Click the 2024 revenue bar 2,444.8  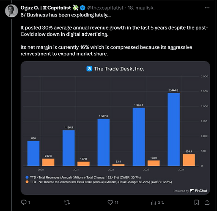pyautogui.click(x=173, y=129)
